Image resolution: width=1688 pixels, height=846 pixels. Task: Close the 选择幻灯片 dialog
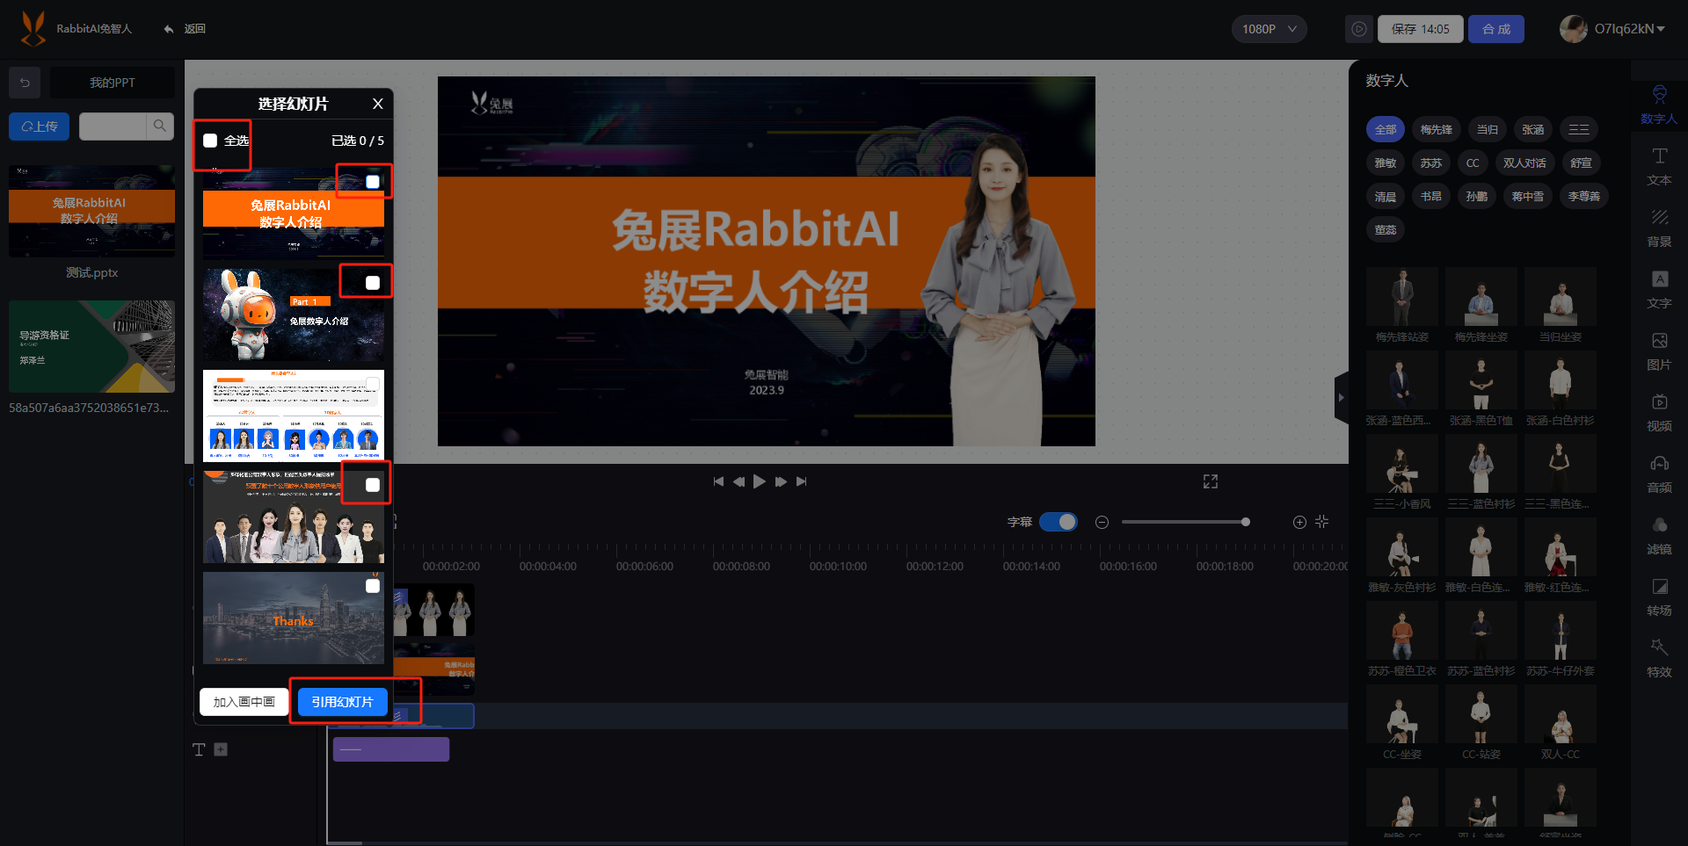(x=377, y=104)
